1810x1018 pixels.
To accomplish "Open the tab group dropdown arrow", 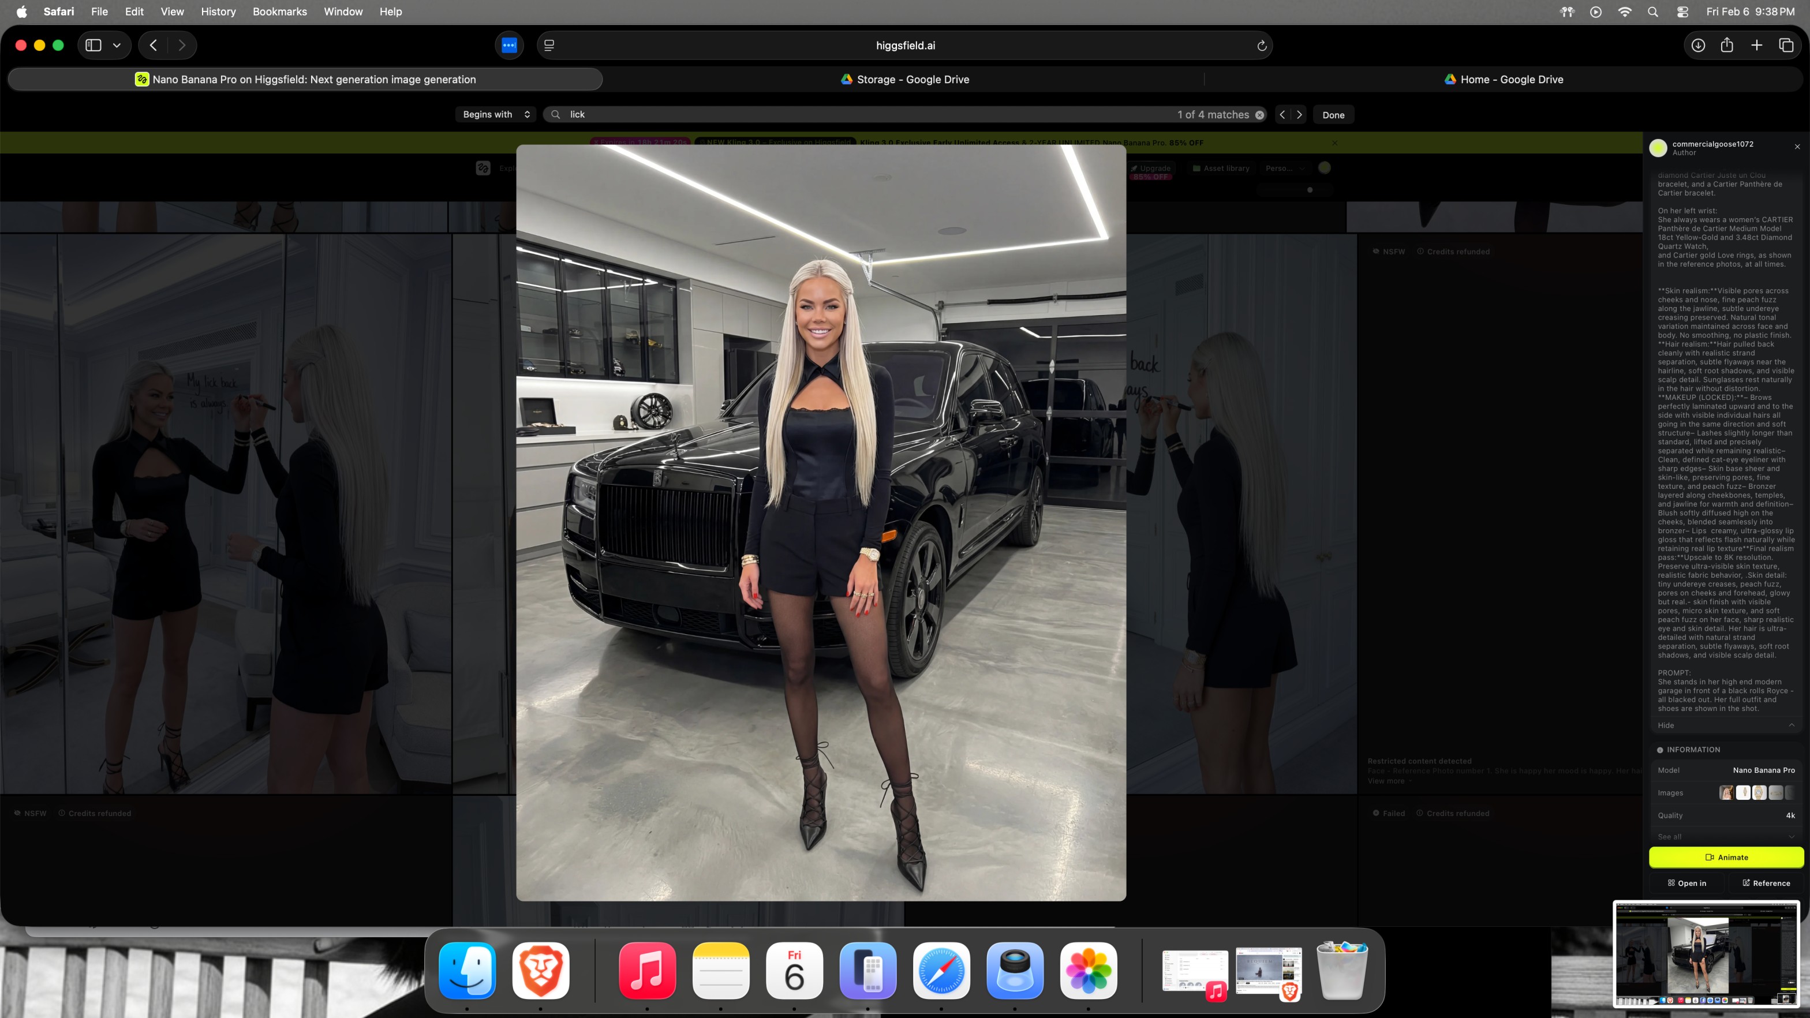I will coord(117,45).
